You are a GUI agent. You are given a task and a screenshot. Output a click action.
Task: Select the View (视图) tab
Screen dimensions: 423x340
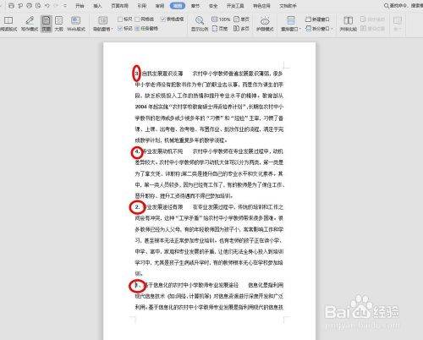[x=178, y=5]
